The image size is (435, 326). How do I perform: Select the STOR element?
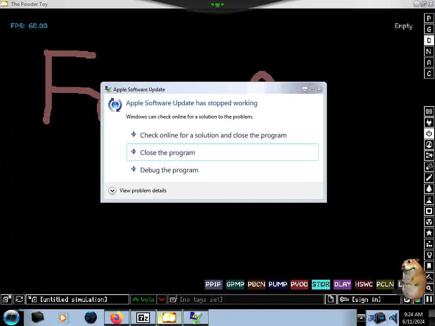(x=321, y=284)
